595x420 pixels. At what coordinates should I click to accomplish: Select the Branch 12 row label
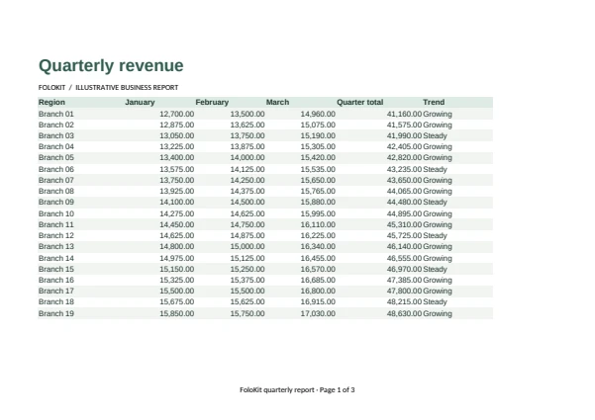coord(56,235)
